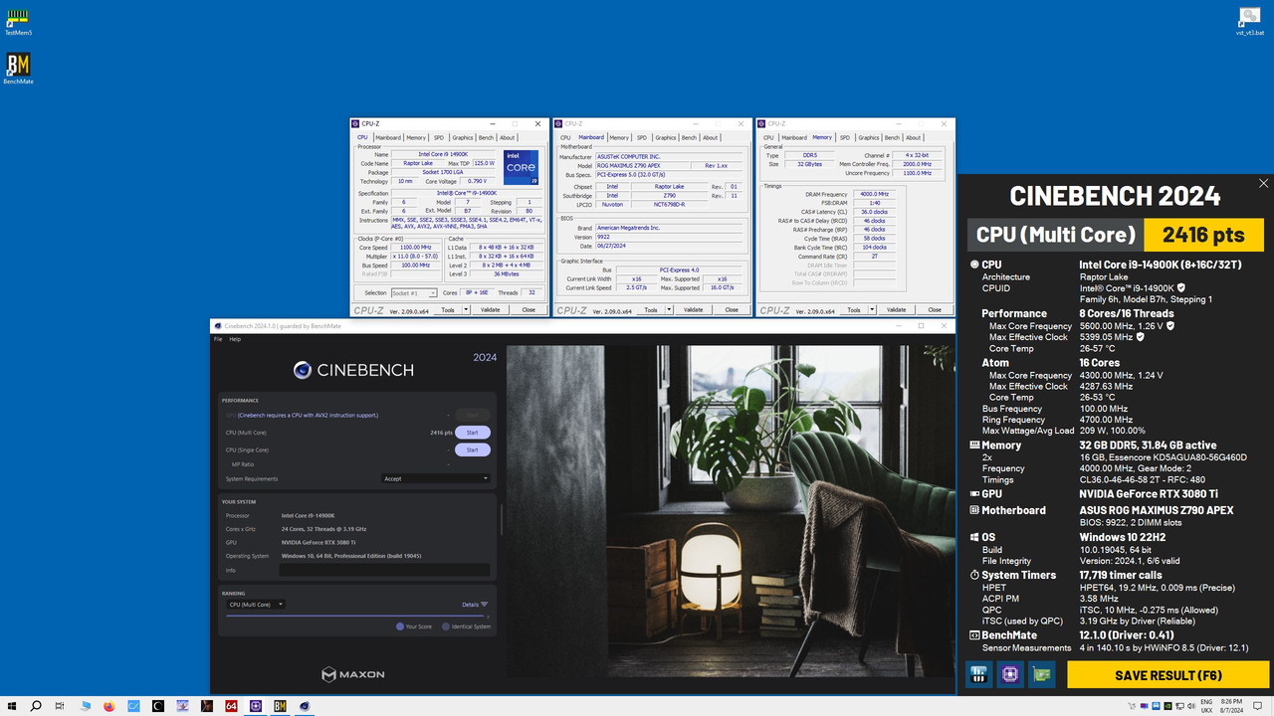Screen dimensions: 1274x716
Task: Click Close button in CPU-Z Mainboard window
Action: coord(732,309)
